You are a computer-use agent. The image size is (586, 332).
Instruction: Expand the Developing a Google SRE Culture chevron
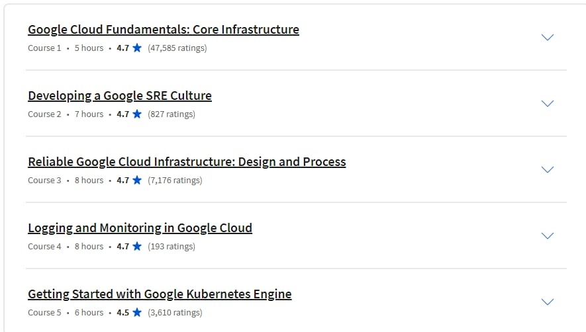(548, 104)
